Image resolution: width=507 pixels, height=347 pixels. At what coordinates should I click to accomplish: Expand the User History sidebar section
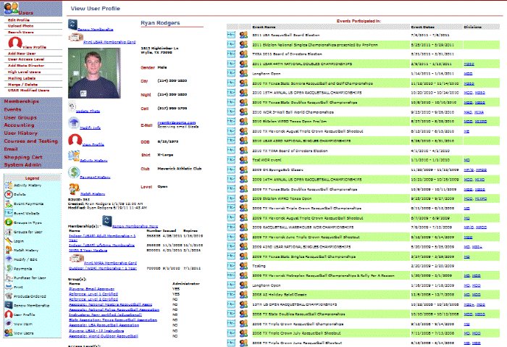coord(21,133)
